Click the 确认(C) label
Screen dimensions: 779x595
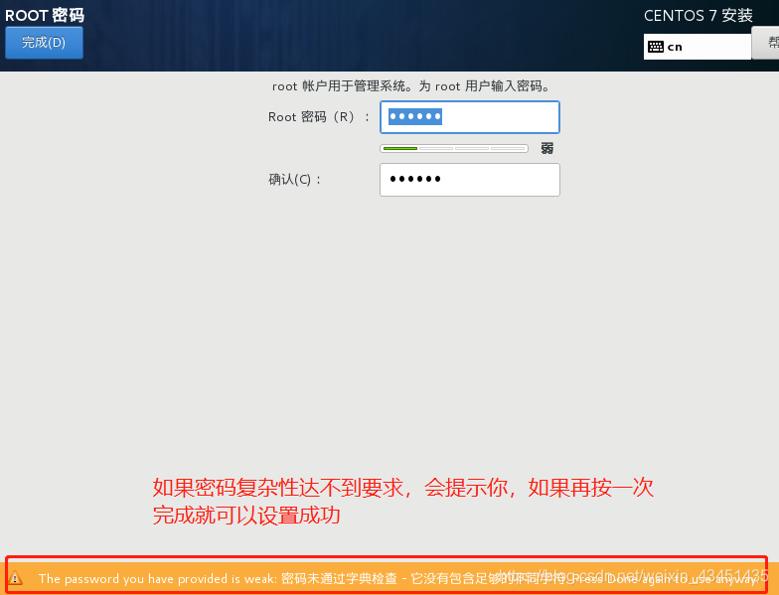(294, 179)
